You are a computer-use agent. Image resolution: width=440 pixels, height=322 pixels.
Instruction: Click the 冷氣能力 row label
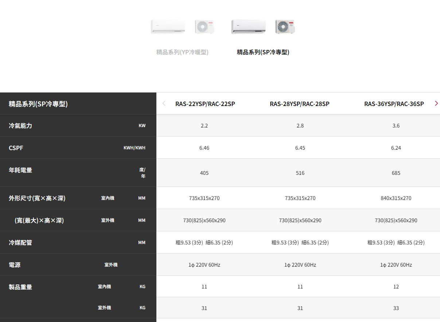20,126
